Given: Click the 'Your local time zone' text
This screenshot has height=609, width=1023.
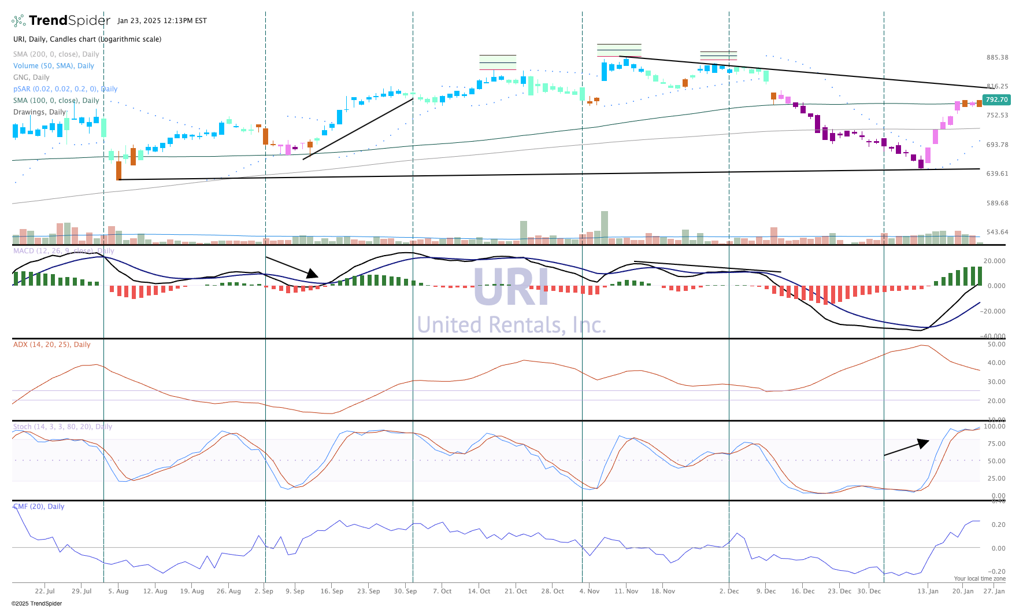Looking at the screenshot, I should coord(979,578).
